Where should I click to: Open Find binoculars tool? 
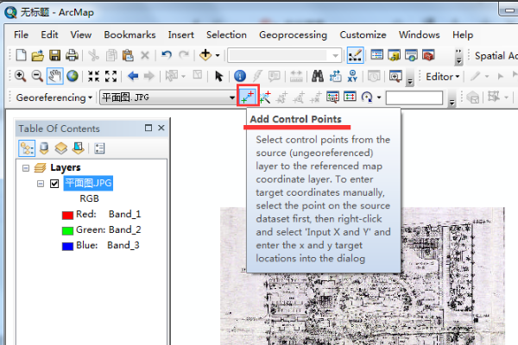(x=318, y=76)
